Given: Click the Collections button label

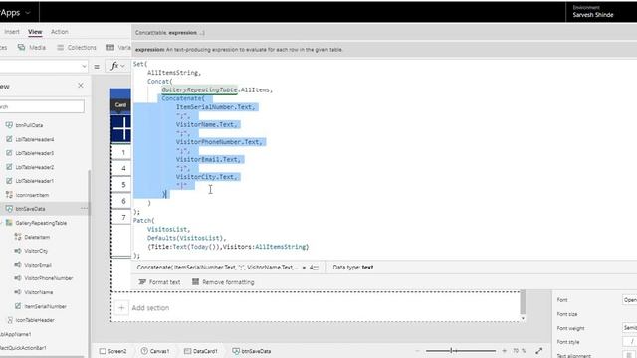Looking at the screenshot, I should click(82, 47).
